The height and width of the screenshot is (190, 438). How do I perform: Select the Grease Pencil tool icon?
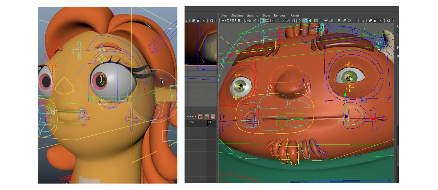point(254,21)
